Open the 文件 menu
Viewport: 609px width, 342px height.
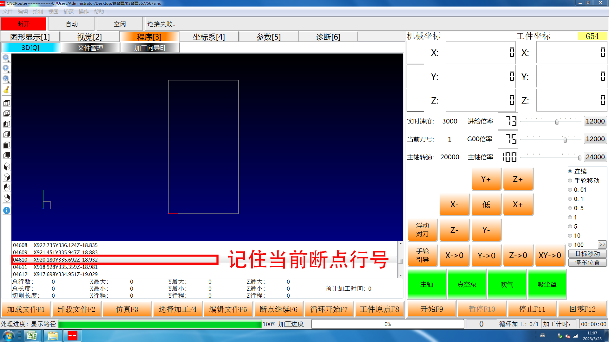8,12
